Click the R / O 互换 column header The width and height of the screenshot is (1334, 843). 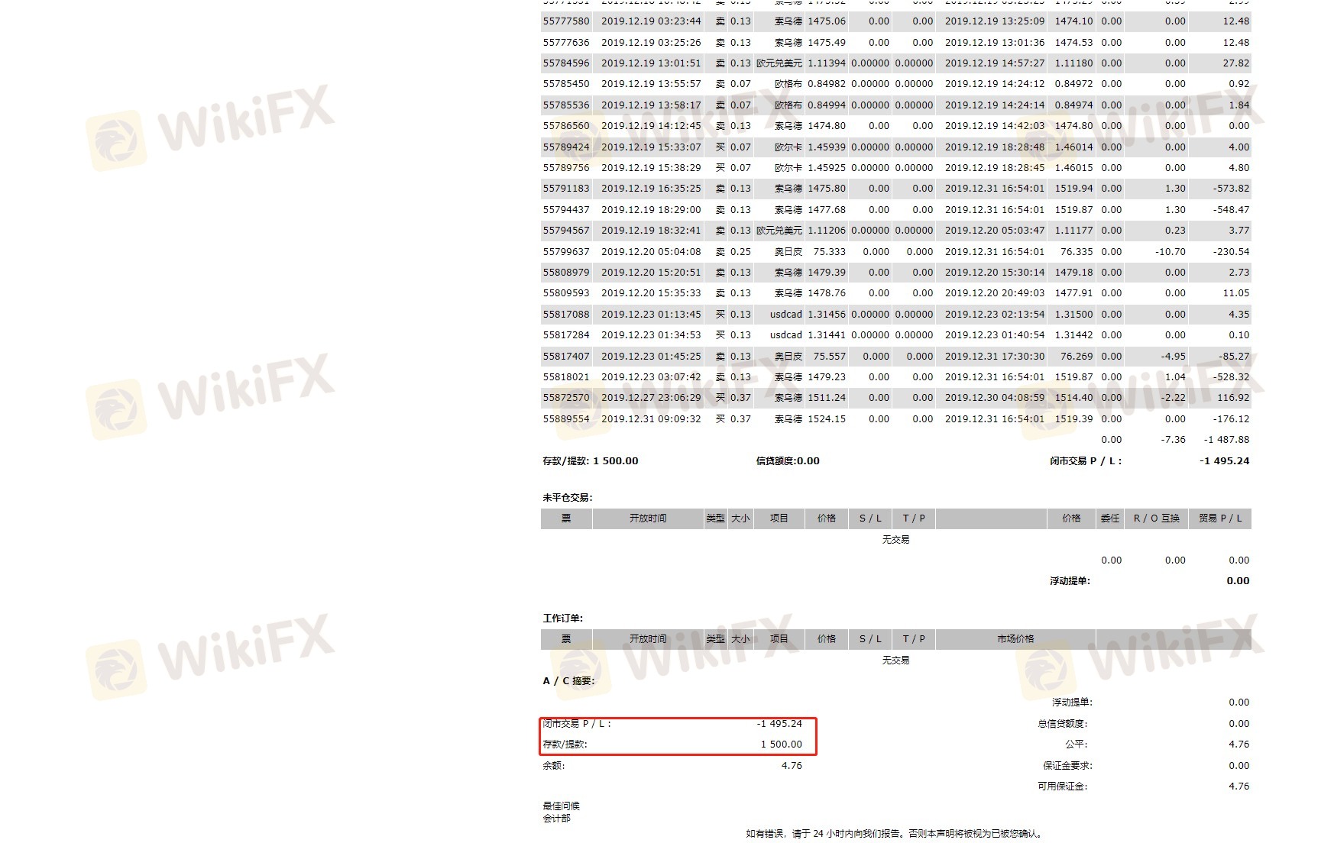coord(1156,518)
